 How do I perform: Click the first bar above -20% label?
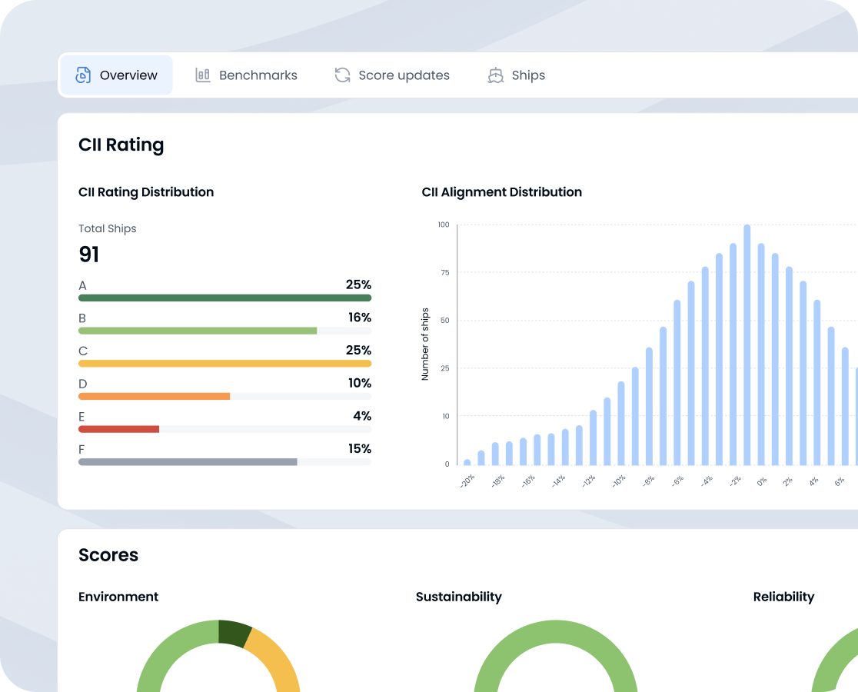click(467, 462)
